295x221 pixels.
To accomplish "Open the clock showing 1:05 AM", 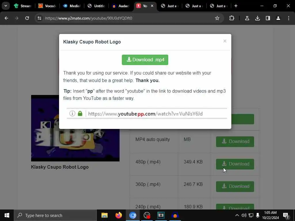I will click(271, 215).
